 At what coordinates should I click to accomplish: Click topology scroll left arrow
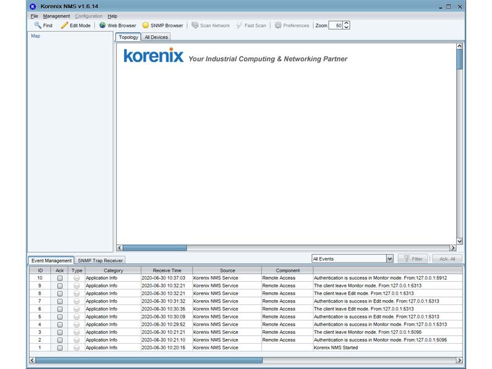coord(119,248)
